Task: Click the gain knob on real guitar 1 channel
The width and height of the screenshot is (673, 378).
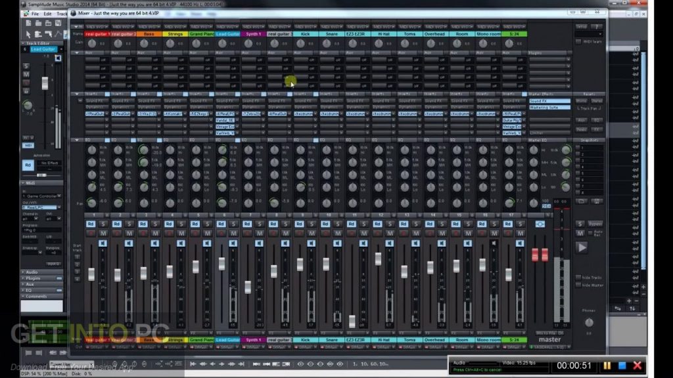Action: 92,43
